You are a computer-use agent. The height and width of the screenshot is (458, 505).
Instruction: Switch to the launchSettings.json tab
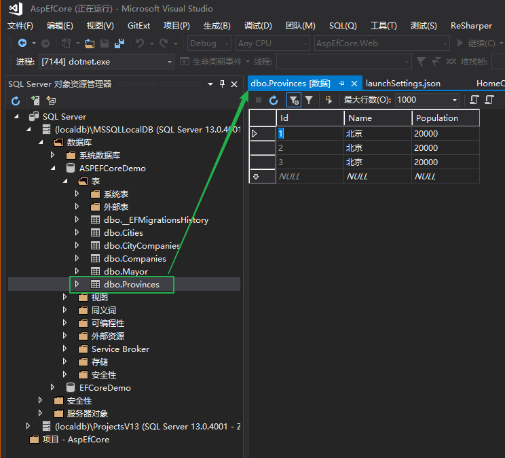click(403, 84)
